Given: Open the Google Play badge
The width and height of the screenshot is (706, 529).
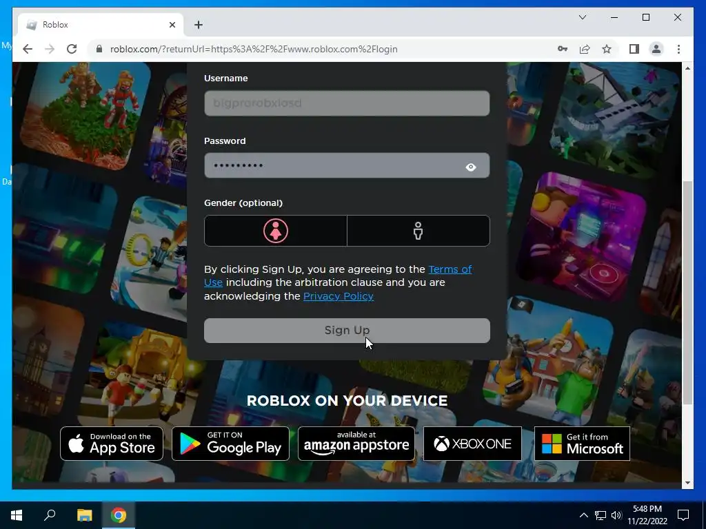Looking at the screenshot, I should (x=230, y=444).
